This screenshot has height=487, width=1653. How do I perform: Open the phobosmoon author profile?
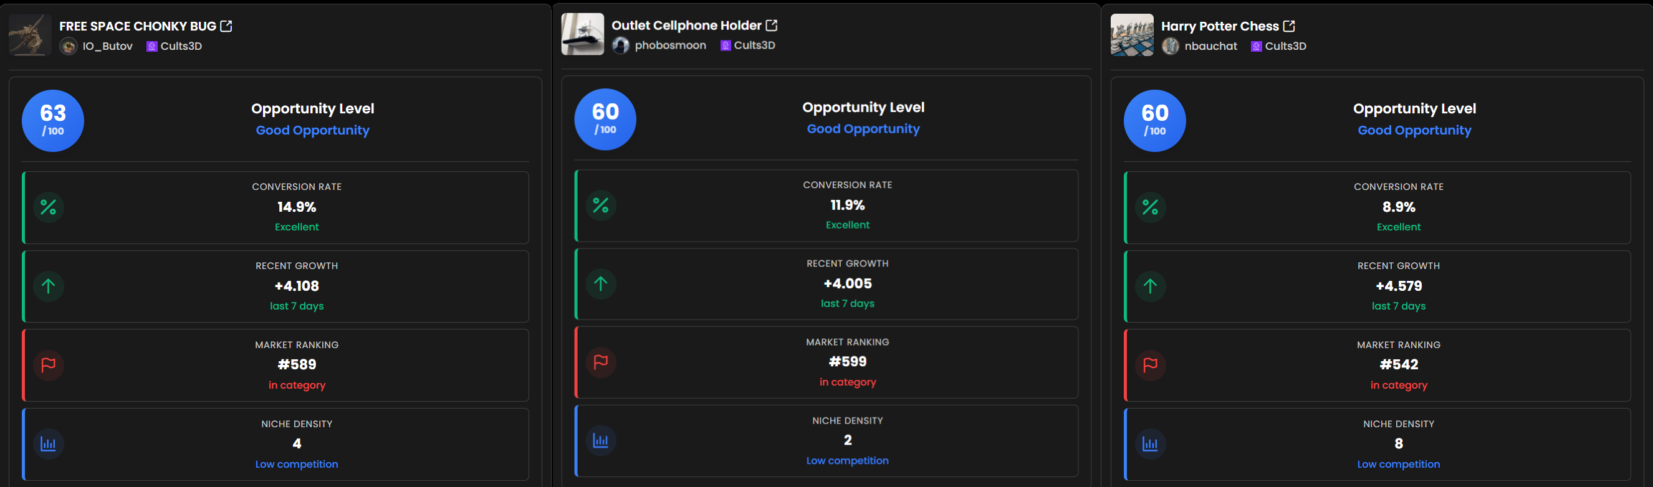pos(670,45)
